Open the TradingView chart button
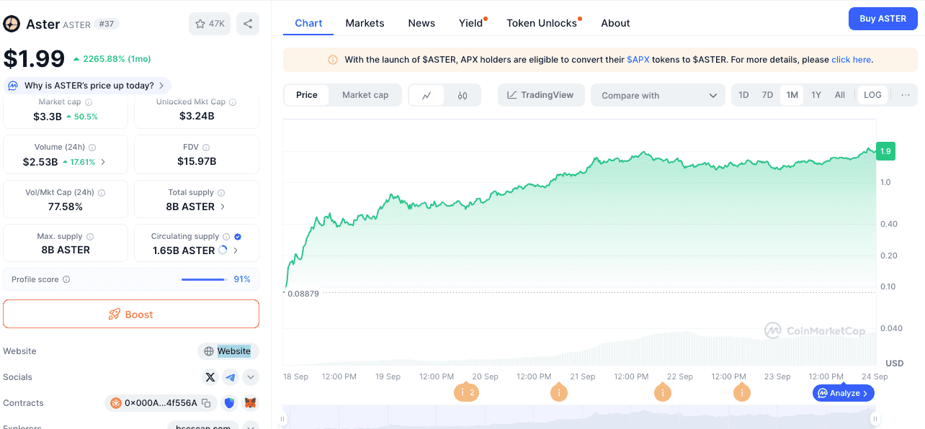925x429 pixels. (541, 95)
